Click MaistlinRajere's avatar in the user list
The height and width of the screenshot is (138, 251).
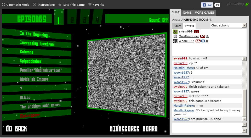pos(175,36)
